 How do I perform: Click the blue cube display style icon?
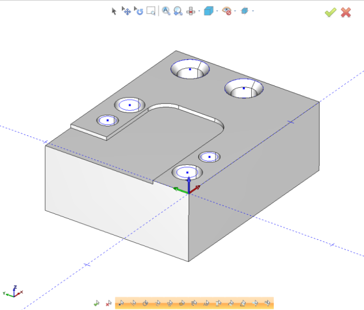click(x=208, y=11)
